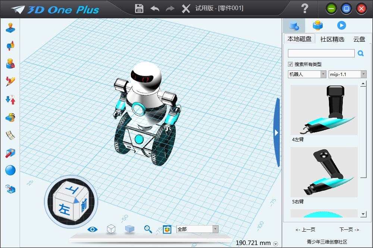This screenshot has width=373, height=248.
Task: Select the 社区精选 tab
Action: 332,39
